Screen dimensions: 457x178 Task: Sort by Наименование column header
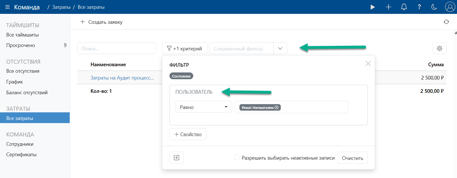(108, 65)
